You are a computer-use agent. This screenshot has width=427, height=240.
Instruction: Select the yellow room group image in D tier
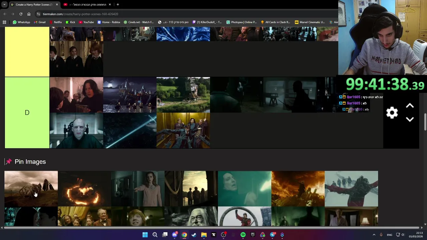point(183,130)
